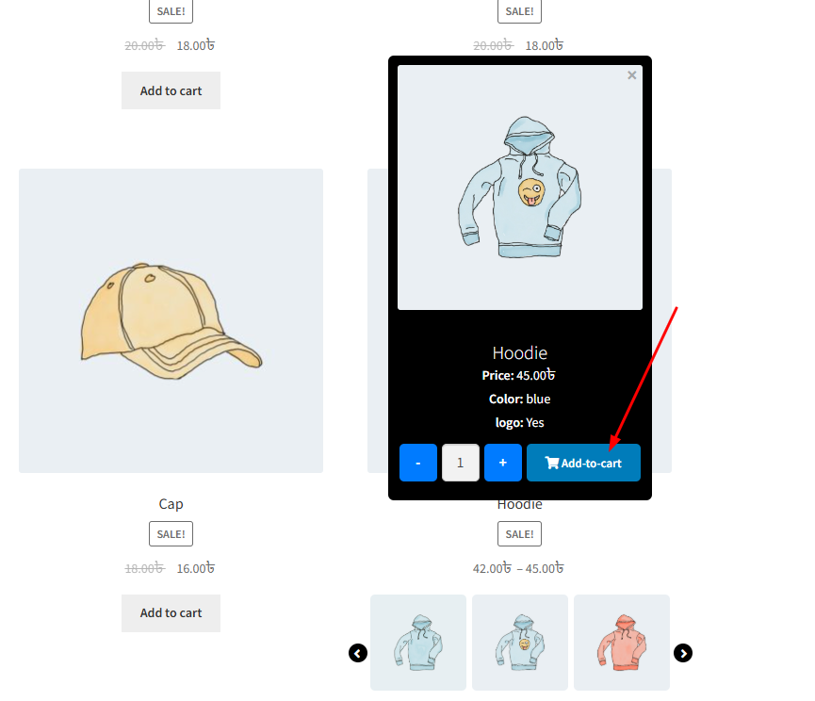Viewport: 815px width, 701px height.
Task: Click the previous arrow in variation carousel
Action: point(358,653)
